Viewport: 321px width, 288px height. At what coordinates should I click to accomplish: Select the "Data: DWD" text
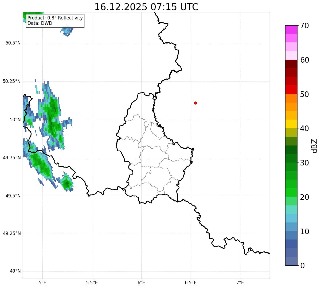(40, 23)
